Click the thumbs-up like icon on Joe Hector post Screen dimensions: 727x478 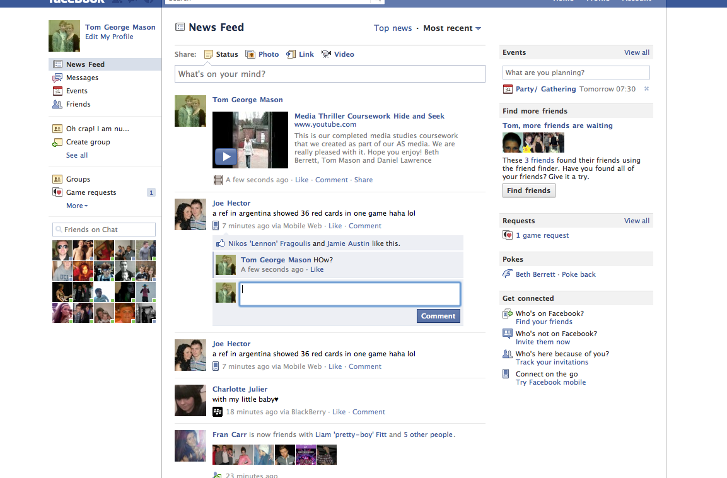click(220, 243)
